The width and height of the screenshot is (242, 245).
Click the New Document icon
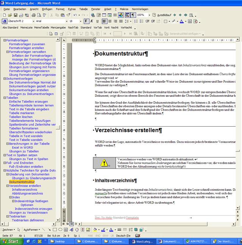click(x=4, y=15)
